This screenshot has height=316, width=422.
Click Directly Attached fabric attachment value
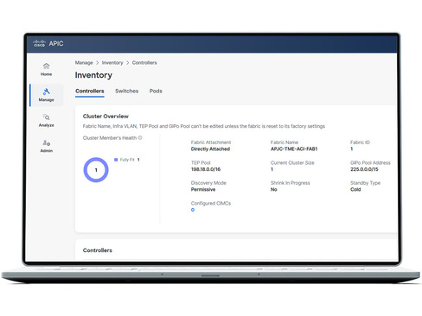(x=210, y=149)
